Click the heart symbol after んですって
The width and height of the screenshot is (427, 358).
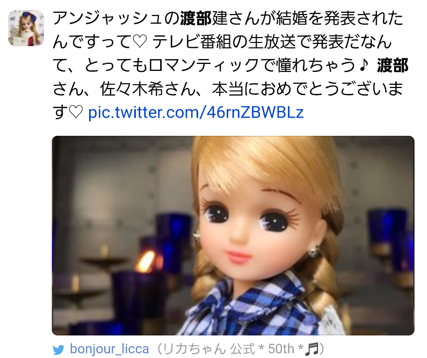pos(140,42)
